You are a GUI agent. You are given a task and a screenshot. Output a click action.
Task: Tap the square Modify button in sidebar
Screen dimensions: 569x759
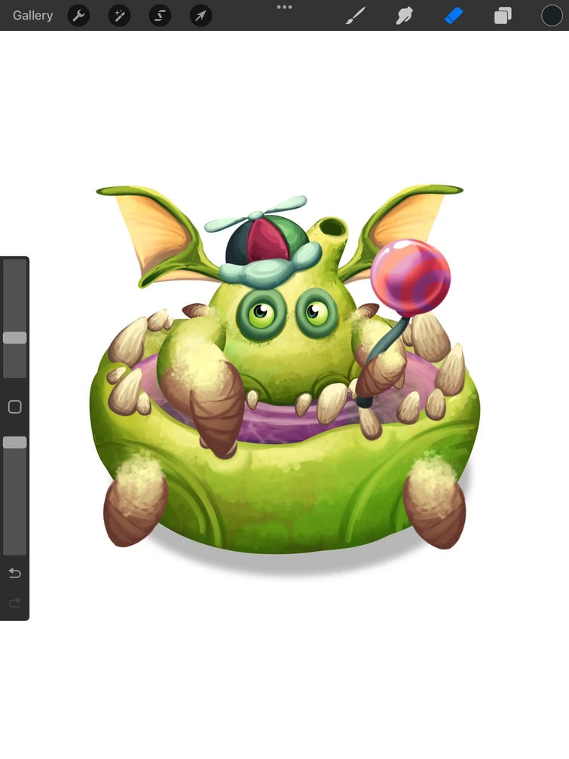point(14,406)
